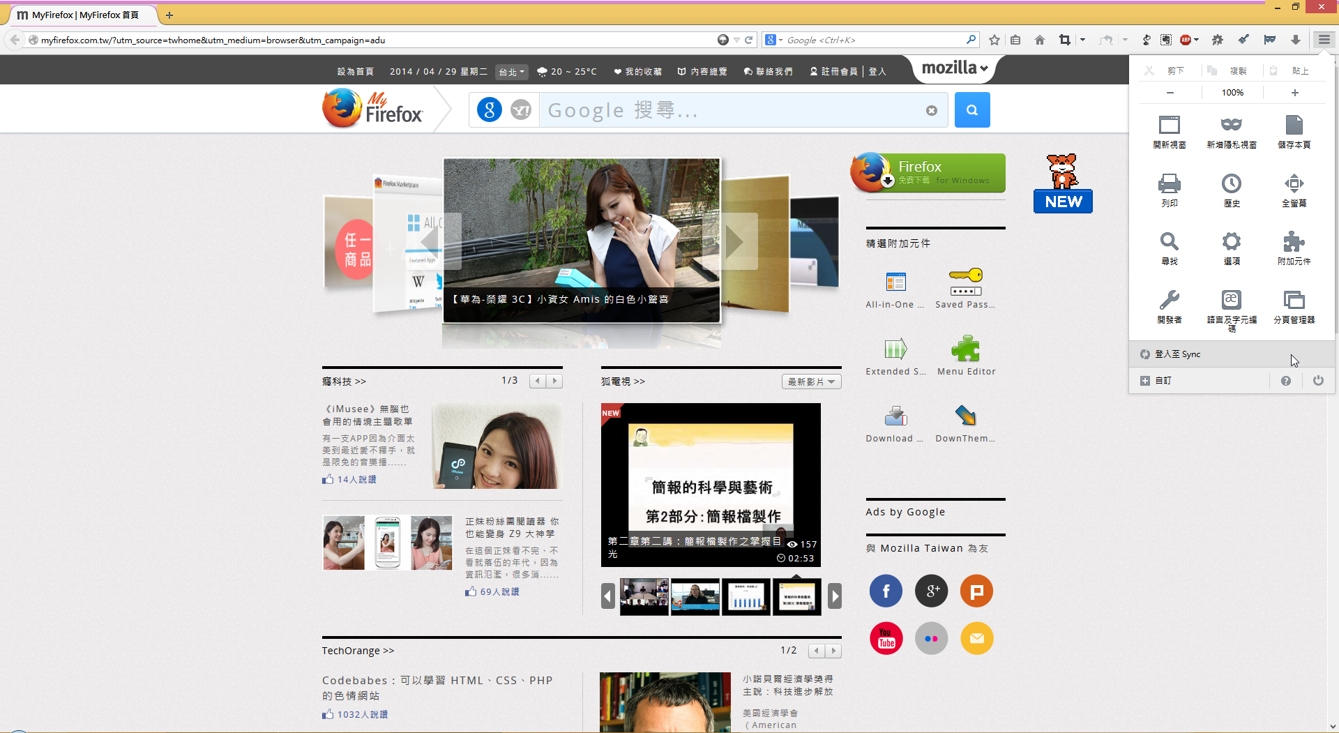Open History with the clock icon
This screenshot has width=1339, height=733.
[x=1232, y=190]
